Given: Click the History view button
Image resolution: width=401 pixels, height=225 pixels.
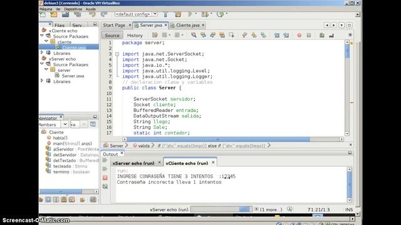Looking at the screenshot, I should (135, 35).
